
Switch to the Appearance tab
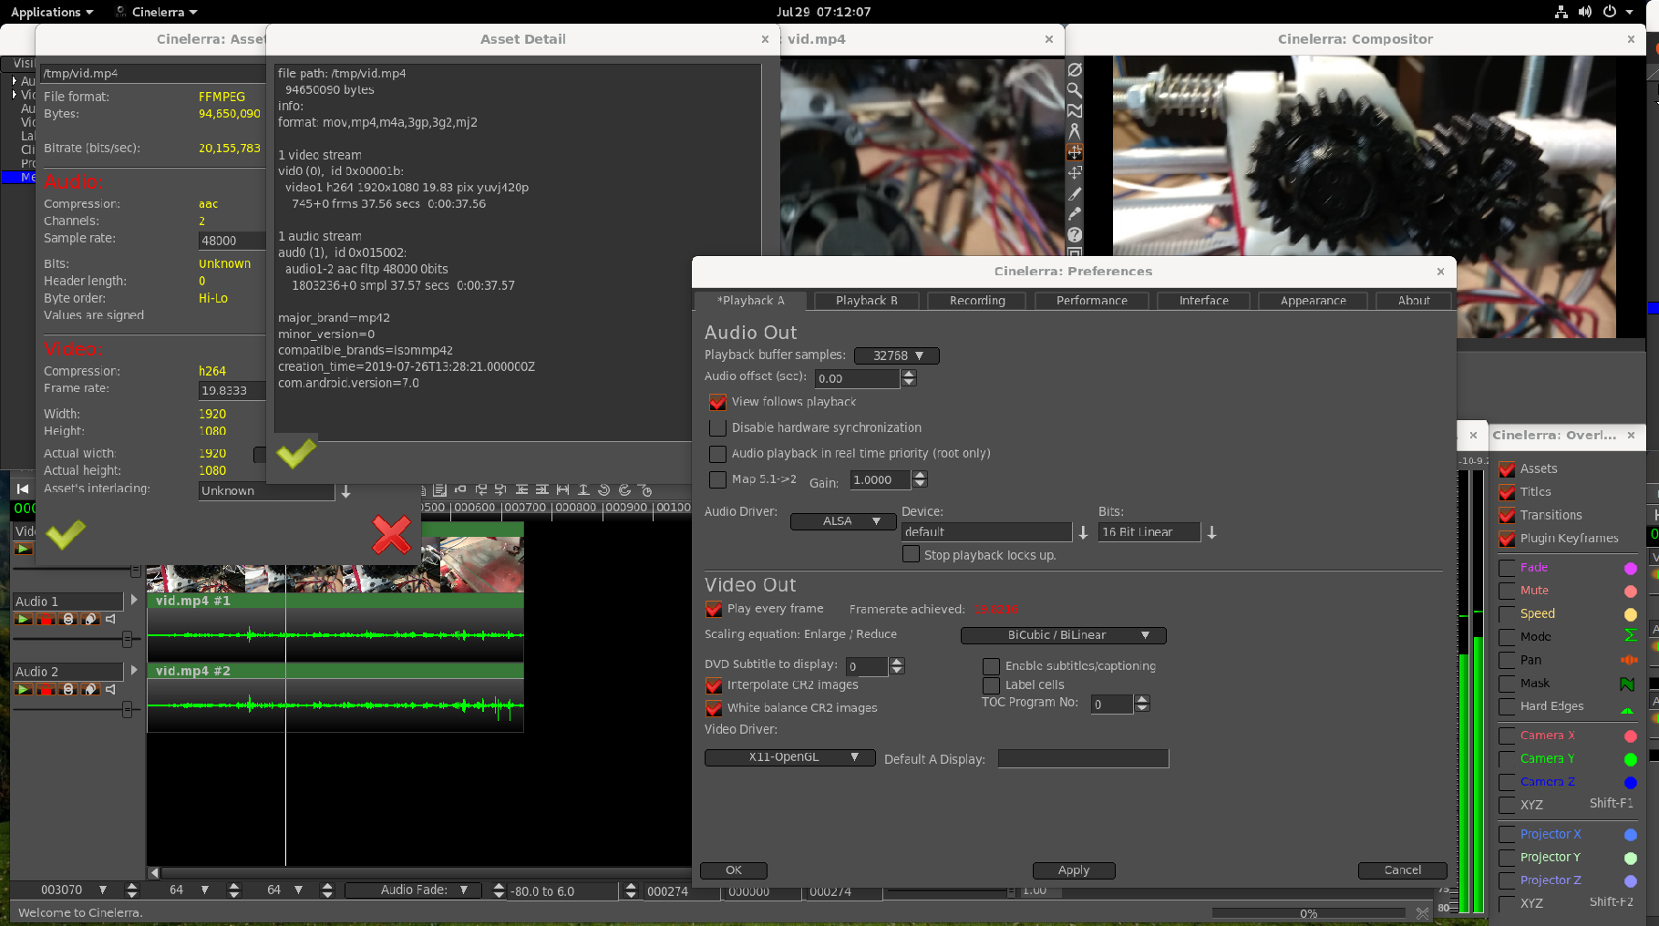point(1313,301)
